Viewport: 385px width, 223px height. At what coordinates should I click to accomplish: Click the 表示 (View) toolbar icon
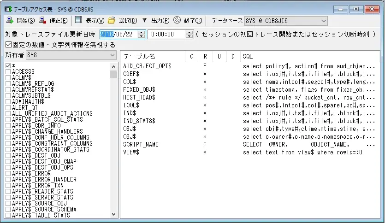click(x=79, y=20)
